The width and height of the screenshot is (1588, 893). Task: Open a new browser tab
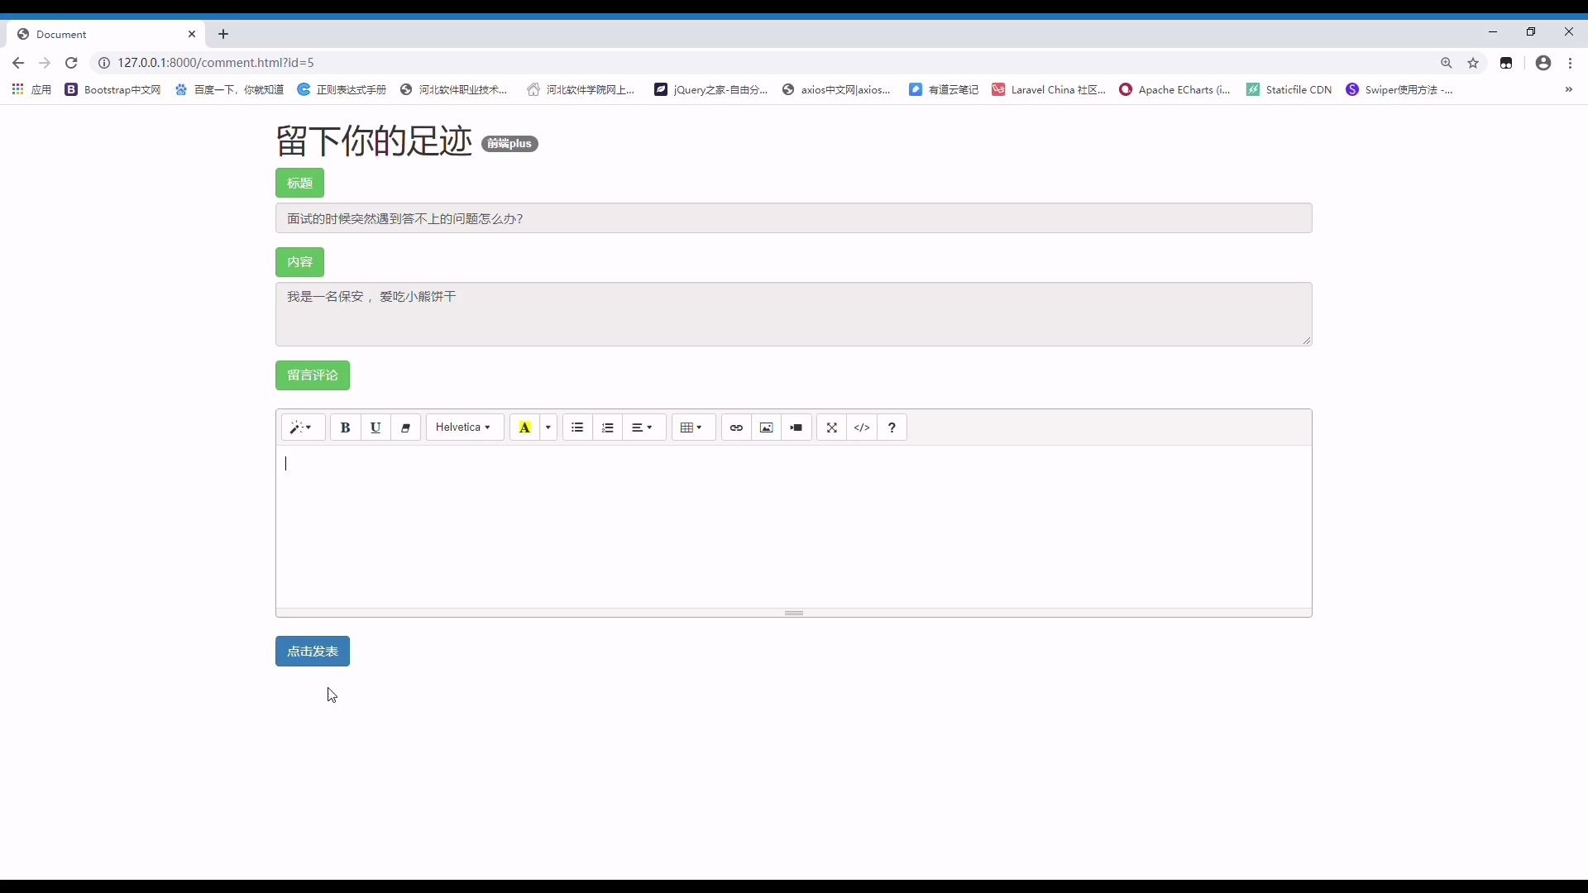(x=223, y=34)
